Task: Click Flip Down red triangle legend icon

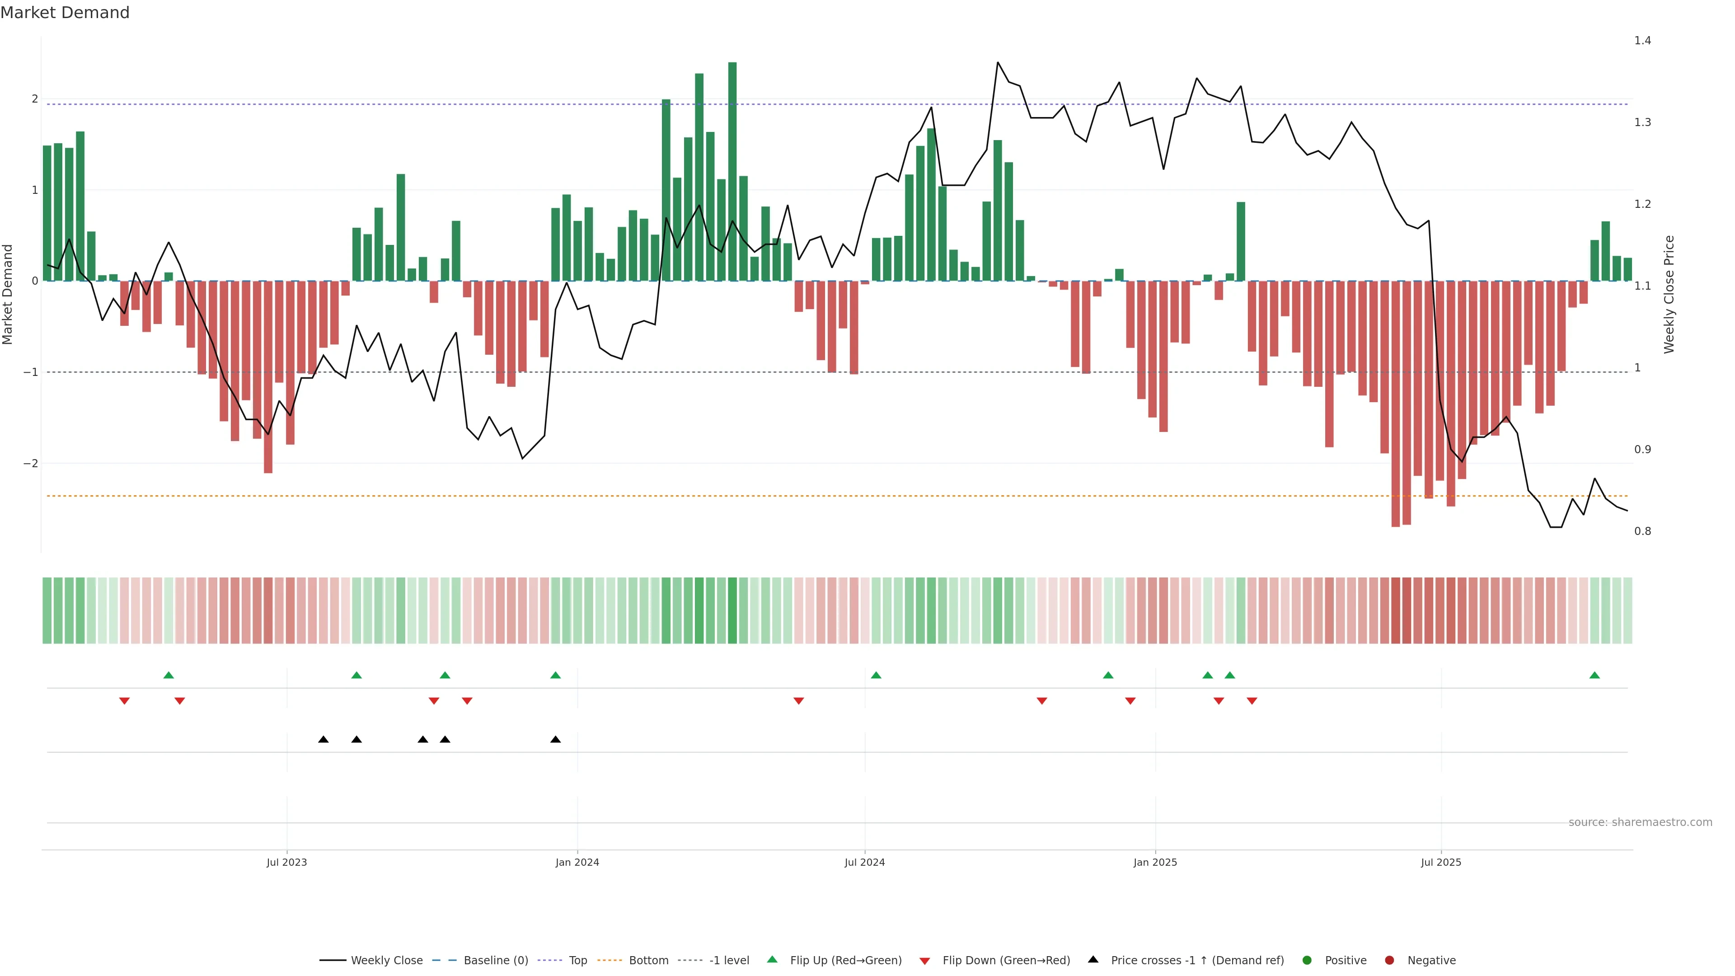Action: click(925, 961)
